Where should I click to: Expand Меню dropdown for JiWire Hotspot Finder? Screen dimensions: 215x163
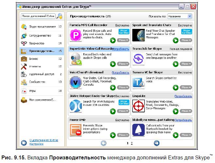(123, 111)
